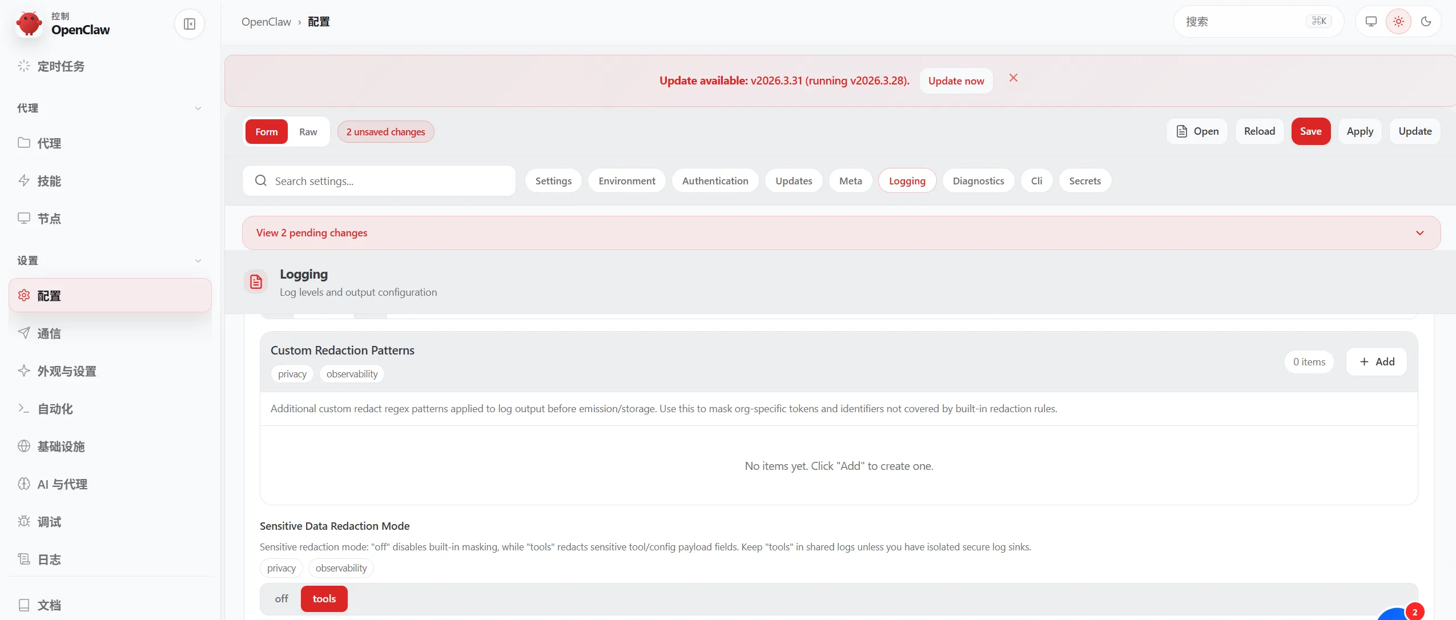This screenshot has height=620, width=1456.
Task: Collapse the 设置 sidebar section
Action: point(198,261)
